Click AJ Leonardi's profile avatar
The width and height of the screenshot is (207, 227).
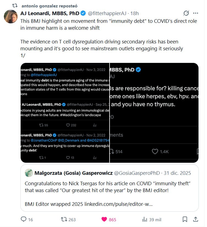[x=11, y=16]
